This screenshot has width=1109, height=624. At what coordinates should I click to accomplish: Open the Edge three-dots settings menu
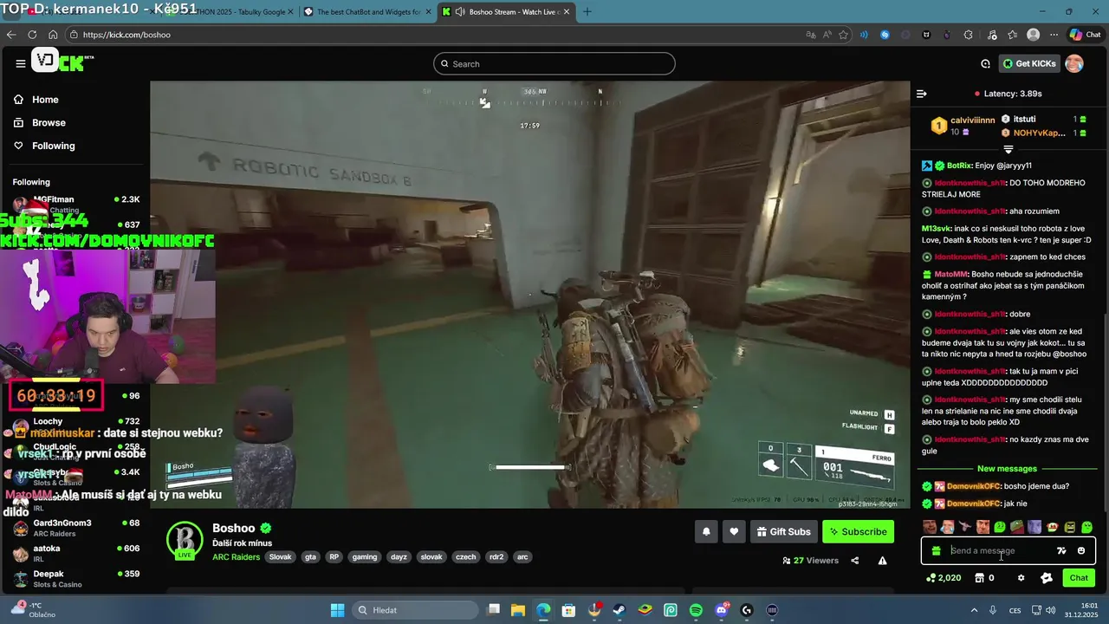tap(1054, 35)
